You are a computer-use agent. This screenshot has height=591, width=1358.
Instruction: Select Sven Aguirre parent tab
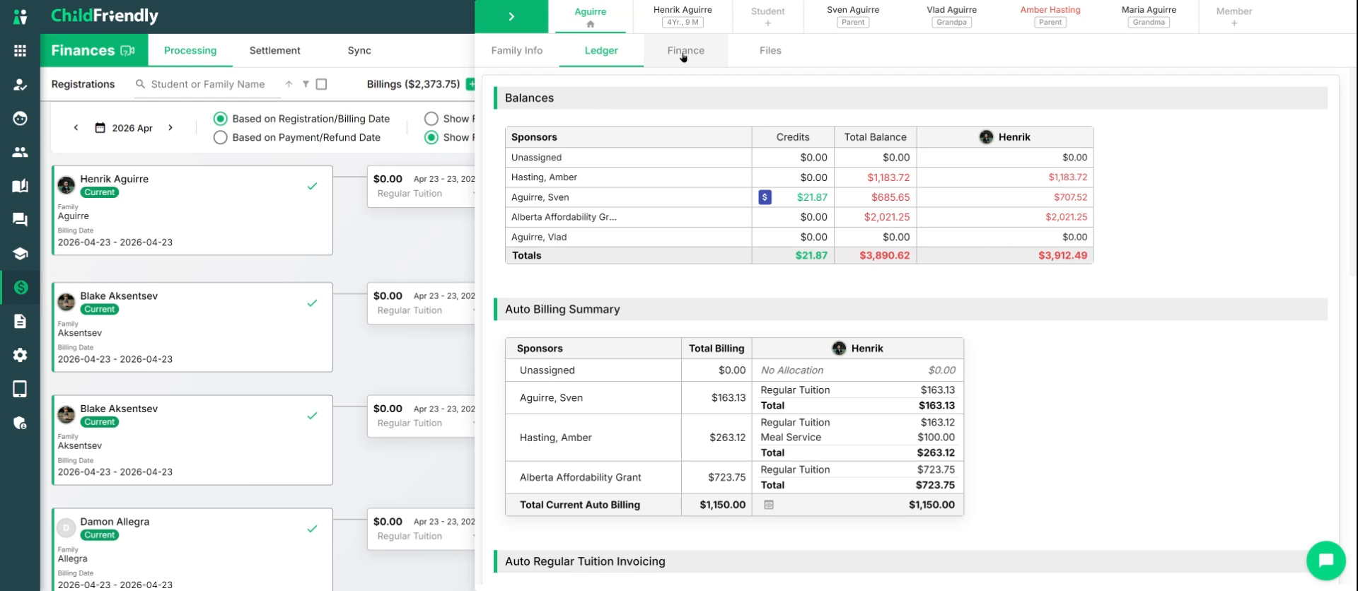853,16
